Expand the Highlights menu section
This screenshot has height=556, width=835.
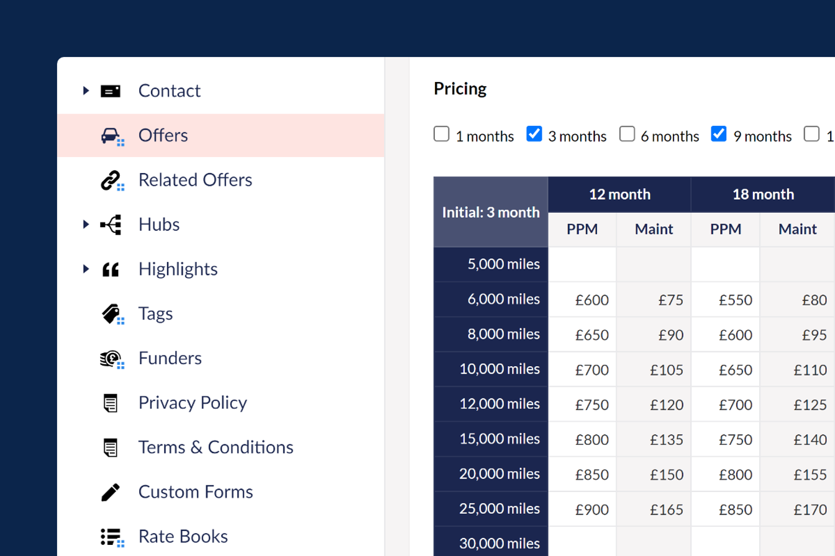click(86, 269)
